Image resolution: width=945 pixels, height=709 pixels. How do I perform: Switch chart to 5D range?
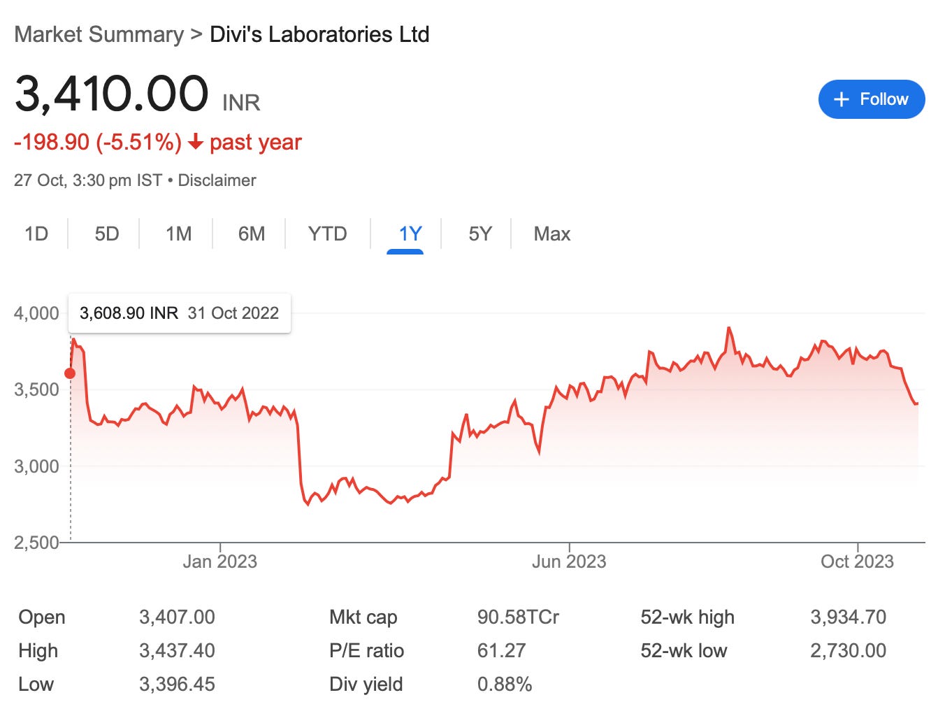107,234
